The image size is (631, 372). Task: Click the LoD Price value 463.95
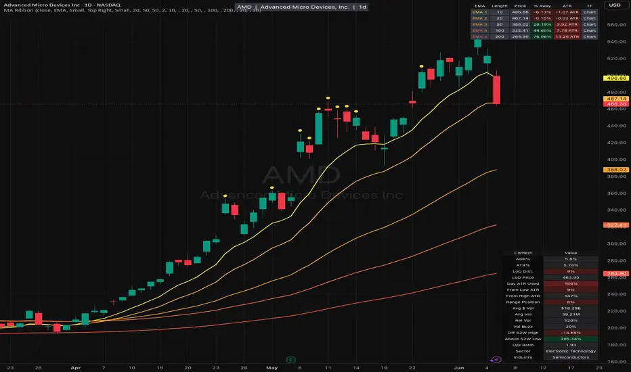pyautogui.click(x=571, y=277)
